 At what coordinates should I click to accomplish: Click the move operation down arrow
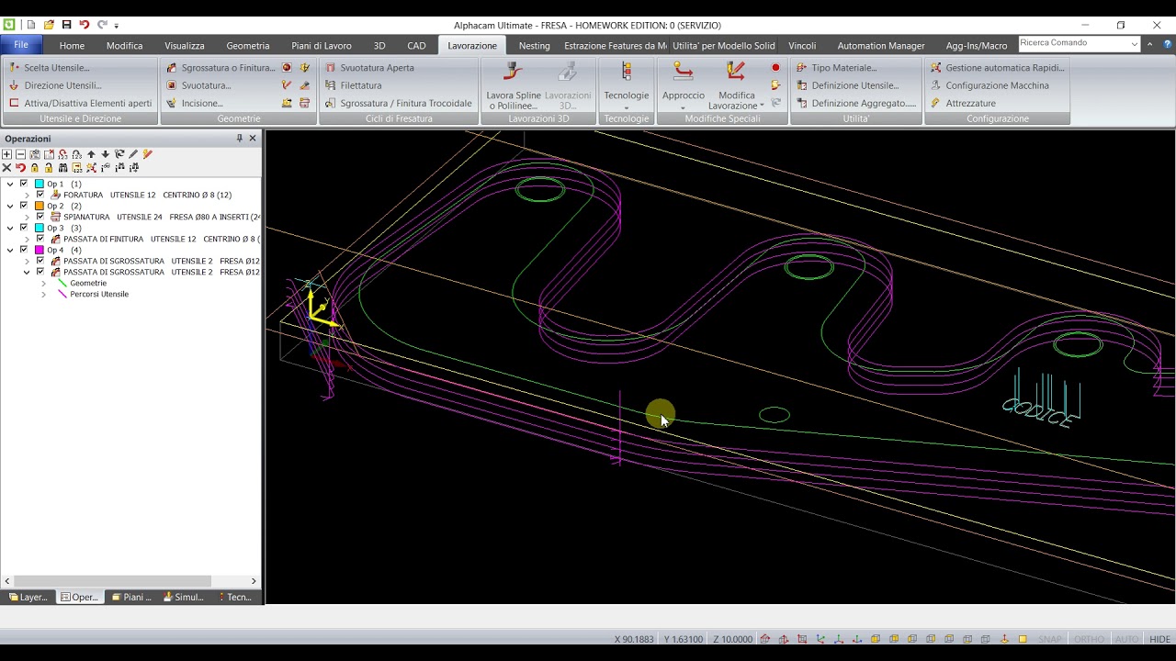[106, 154]
